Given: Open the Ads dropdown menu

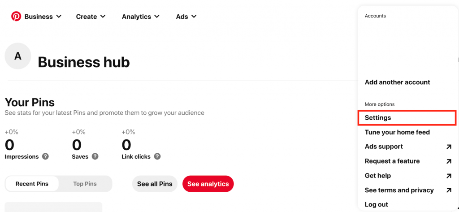Looking at the screenshot, I should click(186, 17).
